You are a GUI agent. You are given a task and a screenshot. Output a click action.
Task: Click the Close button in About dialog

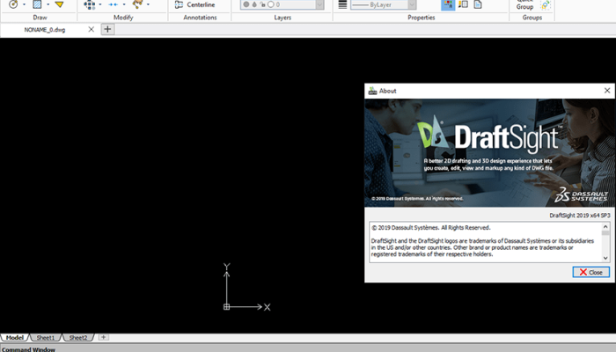coord(590,272)
